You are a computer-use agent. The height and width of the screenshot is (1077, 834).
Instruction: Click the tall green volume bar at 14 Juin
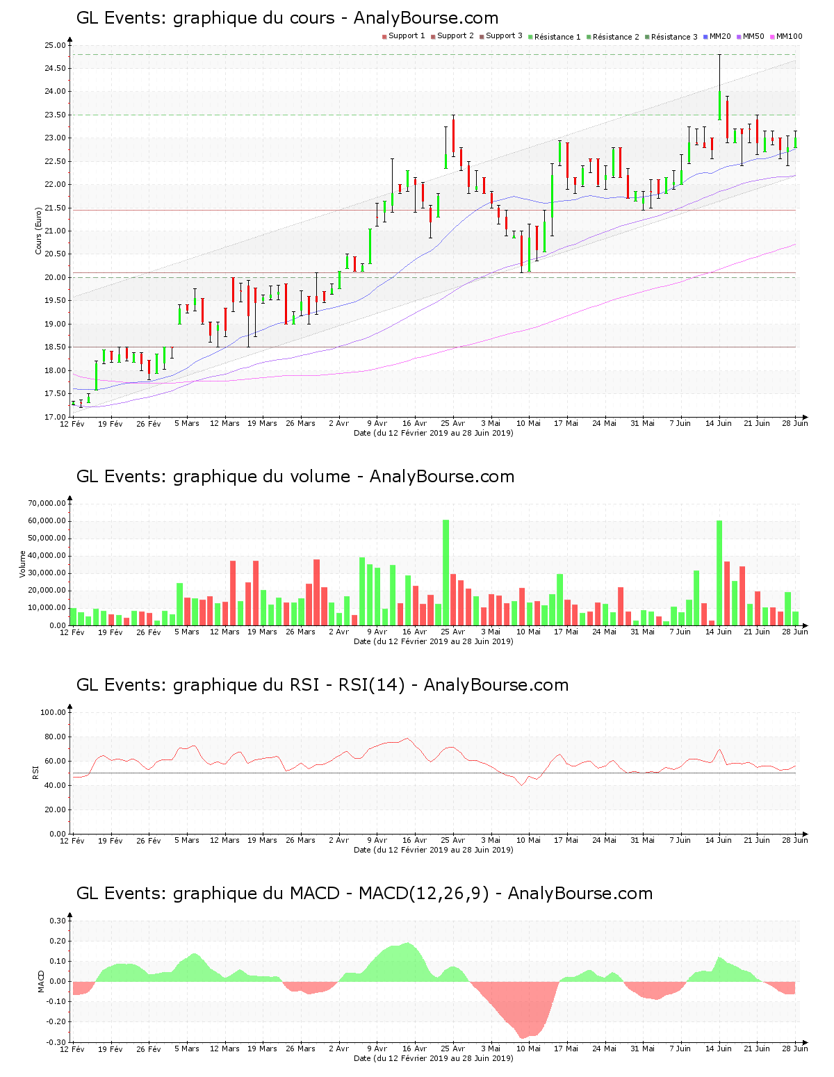(x=719, y=573)
